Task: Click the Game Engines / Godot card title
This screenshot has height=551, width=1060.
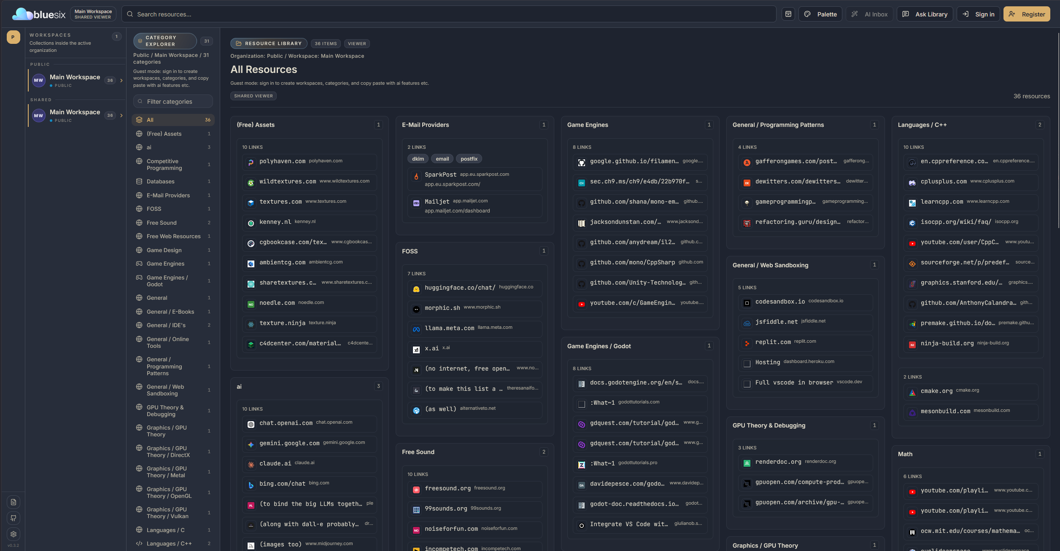Action: point(599,347)
